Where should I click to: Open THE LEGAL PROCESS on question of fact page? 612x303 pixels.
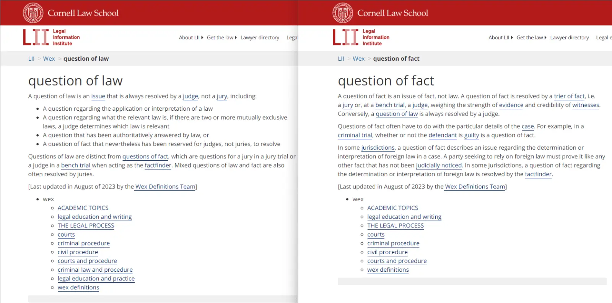point(396,226)
